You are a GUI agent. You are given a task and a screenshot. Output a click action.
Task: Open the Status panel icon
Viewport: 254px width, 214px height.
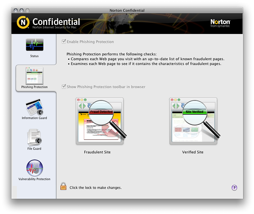(34, 45)
